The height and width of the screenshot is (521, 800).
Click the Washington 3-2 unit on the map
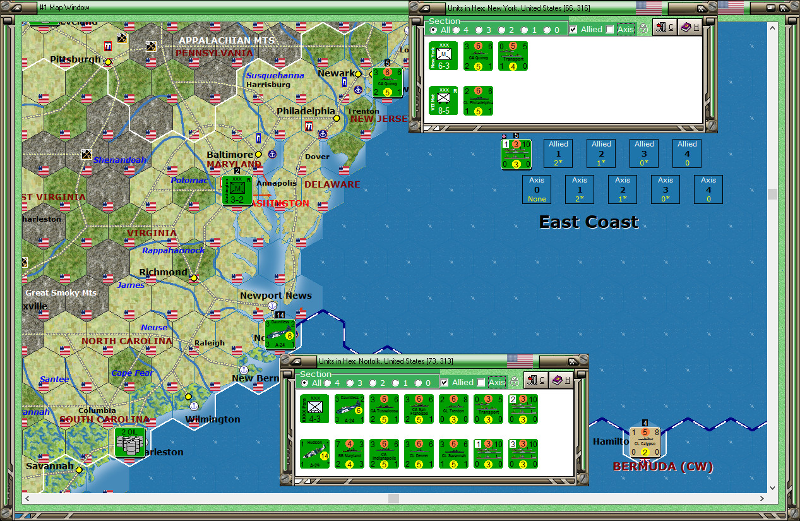click(237, 190)
